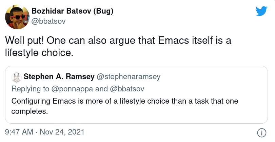Open the 9:47 AM timestamp link

[x=19, y=132]
